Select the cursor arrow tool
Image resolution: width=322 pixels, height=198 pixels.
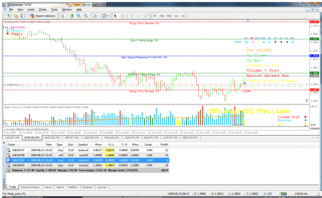pos(115,16)
